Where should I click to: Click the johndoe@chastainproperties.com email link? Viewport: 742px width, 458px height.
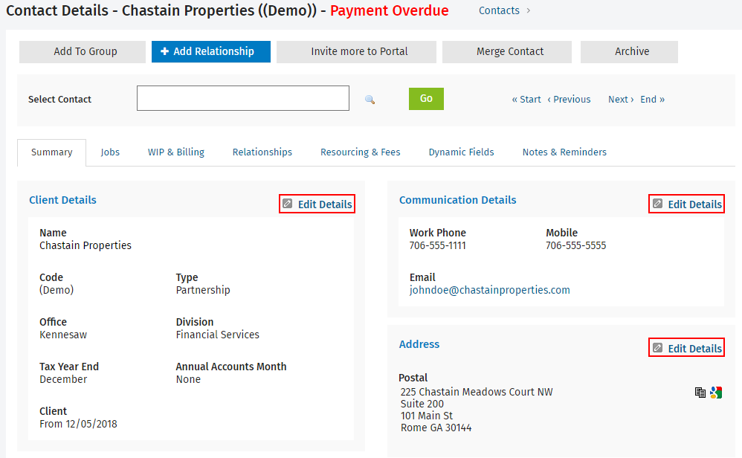[x=489, y=290]
